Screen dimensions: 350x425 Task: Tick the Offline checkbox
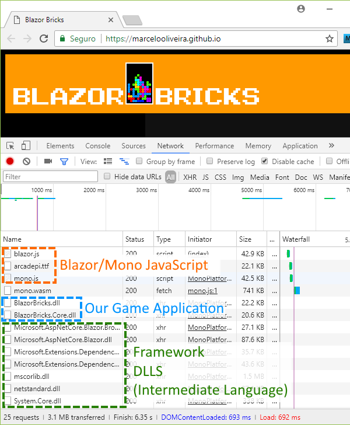329,161
